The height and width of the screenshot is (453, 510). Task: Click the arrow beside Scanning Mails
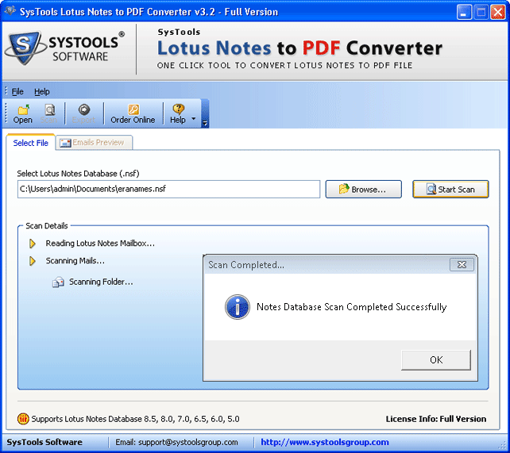(x=33, y=261)
